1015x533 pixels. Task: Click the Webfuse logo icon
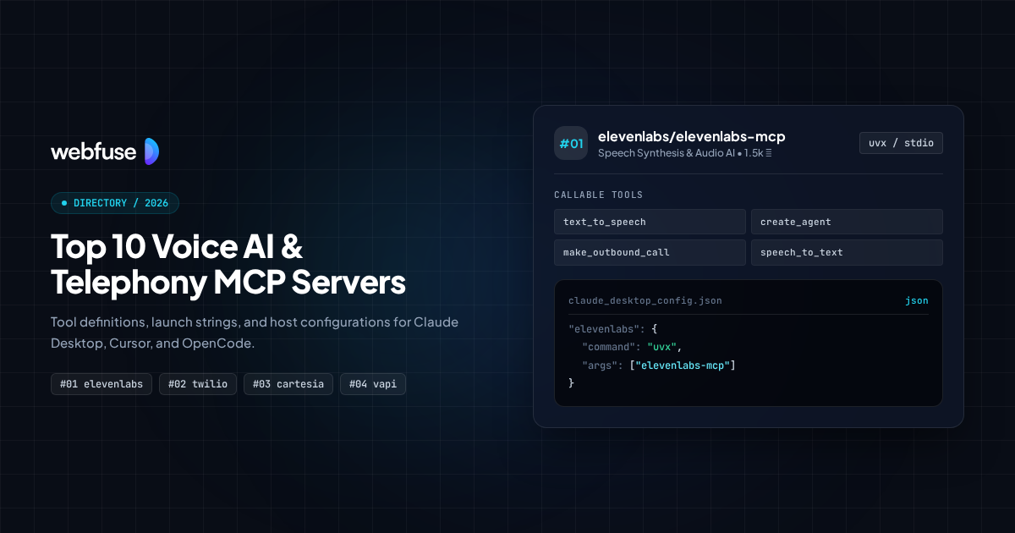point(151,151)
